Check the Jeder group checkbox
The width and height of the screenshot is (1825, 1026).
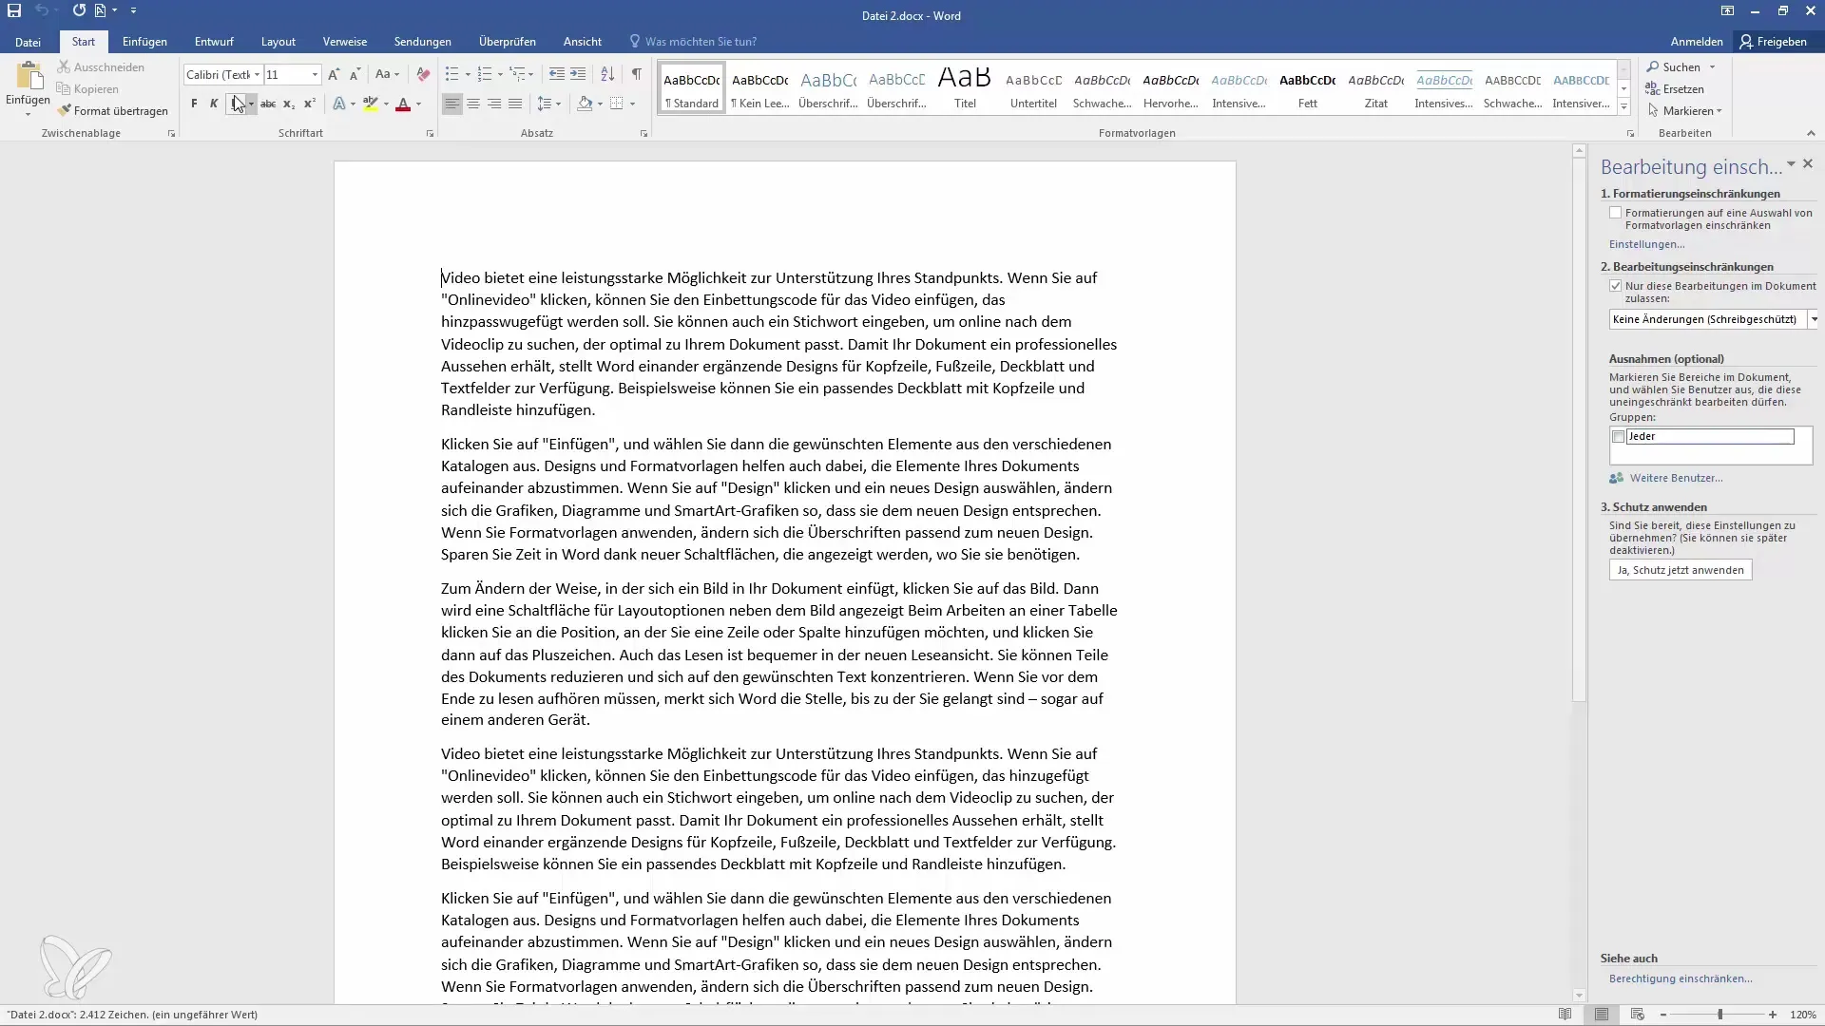click(x=1618, y=437)
